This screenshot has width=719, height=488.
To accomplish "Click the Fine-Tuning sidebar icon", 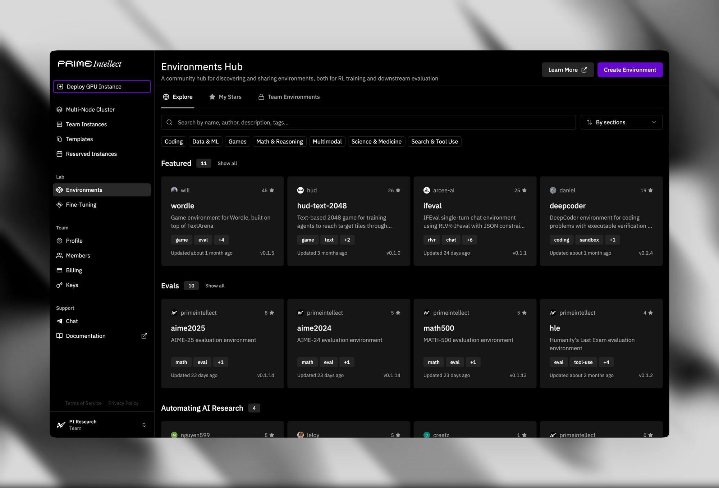I will (59, 205).
